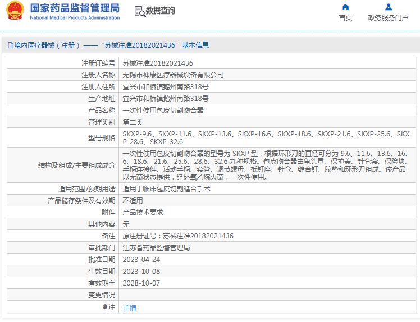Click the 型号规格 row label
The image size is (420, 322).
click(x=102, y=137)
